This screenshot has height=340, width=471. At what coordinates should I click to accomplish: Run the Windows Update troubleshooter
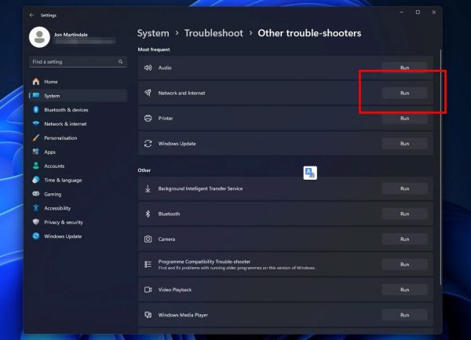(404, 144)
